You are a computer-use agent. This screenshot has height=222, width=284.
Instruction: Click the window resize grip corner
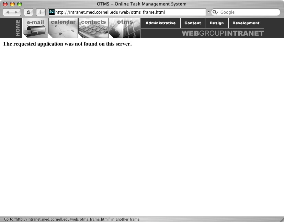(281, 219)
